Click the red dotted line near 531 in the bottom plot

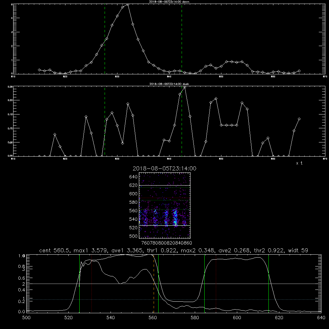[x=92, y=284]
